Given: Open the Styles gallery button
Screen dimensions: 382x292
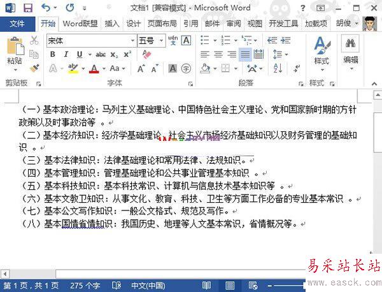Looking at the screenshot, I should [x=322, y=54].
